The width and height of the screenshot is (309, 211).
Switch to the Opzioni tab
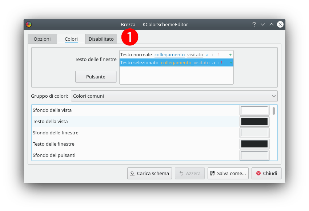[x=42, y=39]
